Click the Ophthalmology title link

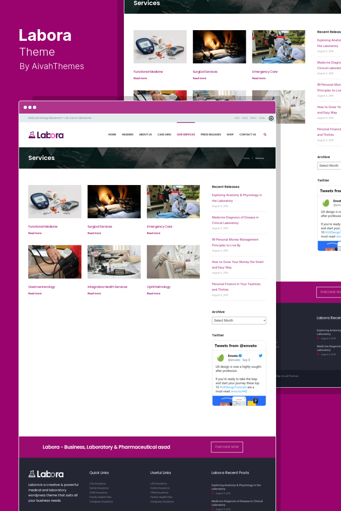point(159,287)
